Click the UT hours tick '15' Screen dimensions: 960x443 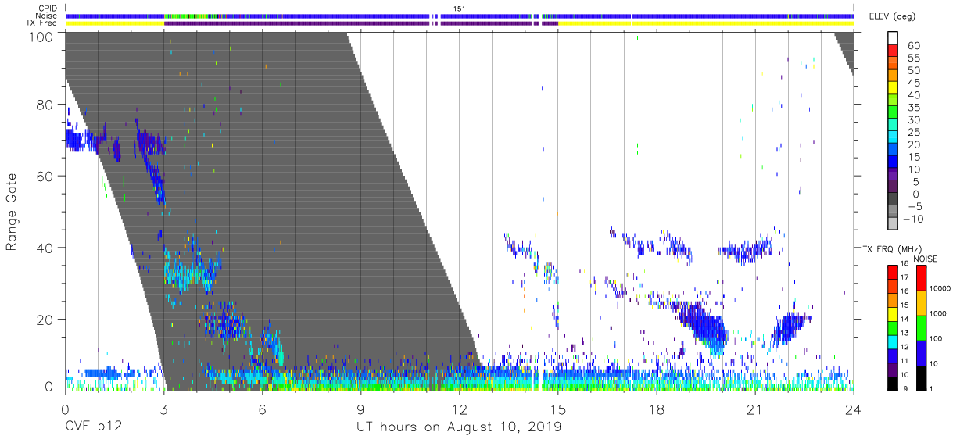point(557,409)
